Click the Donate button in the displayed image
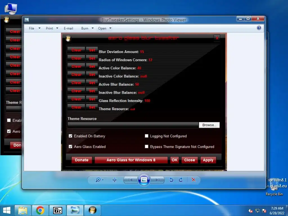Screen dimensions: 288x216 tap(82, 160)
